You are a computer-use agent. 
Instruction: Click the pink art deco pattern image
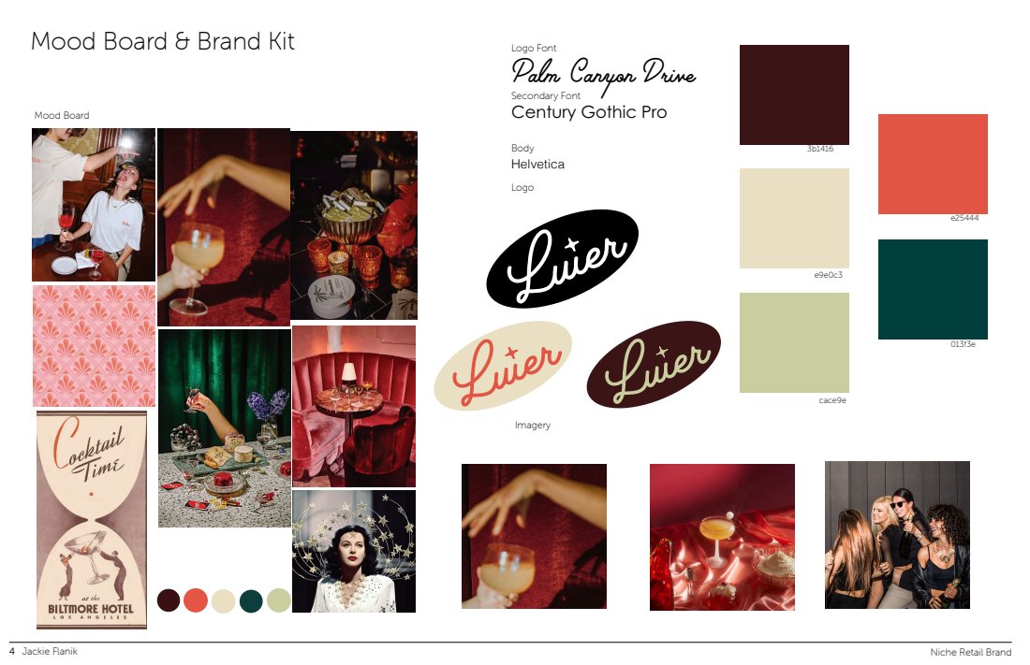pos(94,346)
